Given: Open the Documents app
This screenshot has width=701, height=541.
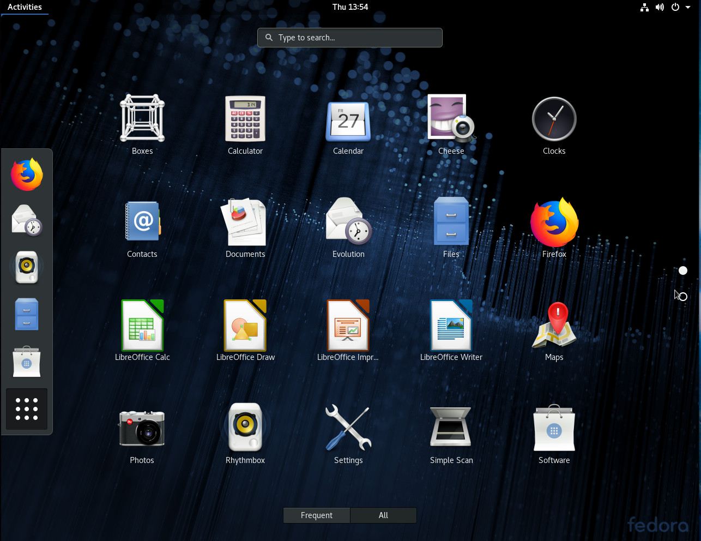Looking at the screenshot, I should (245, 228).
